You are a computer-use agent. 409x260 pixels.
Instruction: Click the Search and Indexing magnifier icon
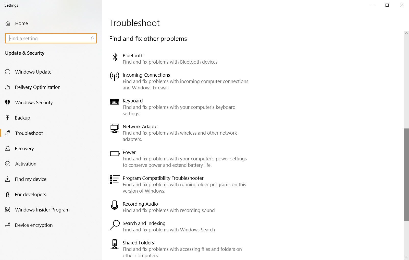tap(114, 225)
